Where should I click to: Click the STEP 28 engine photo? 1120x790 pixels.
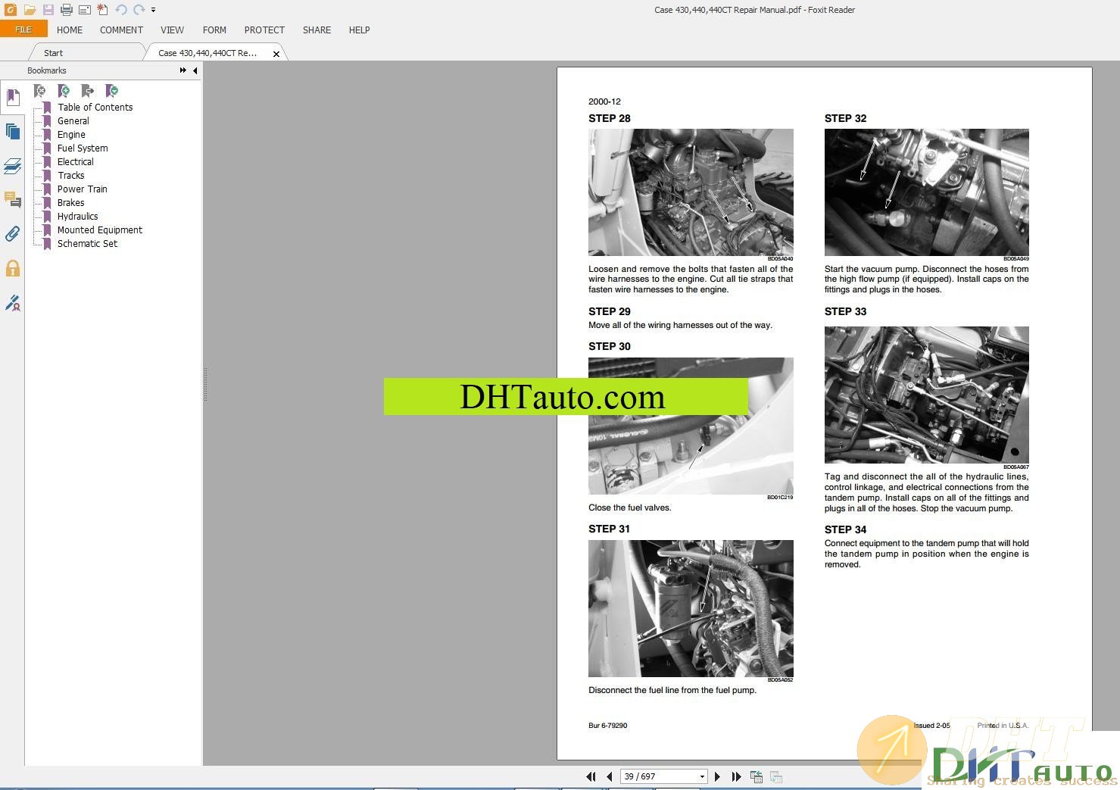tap(691, 192)
